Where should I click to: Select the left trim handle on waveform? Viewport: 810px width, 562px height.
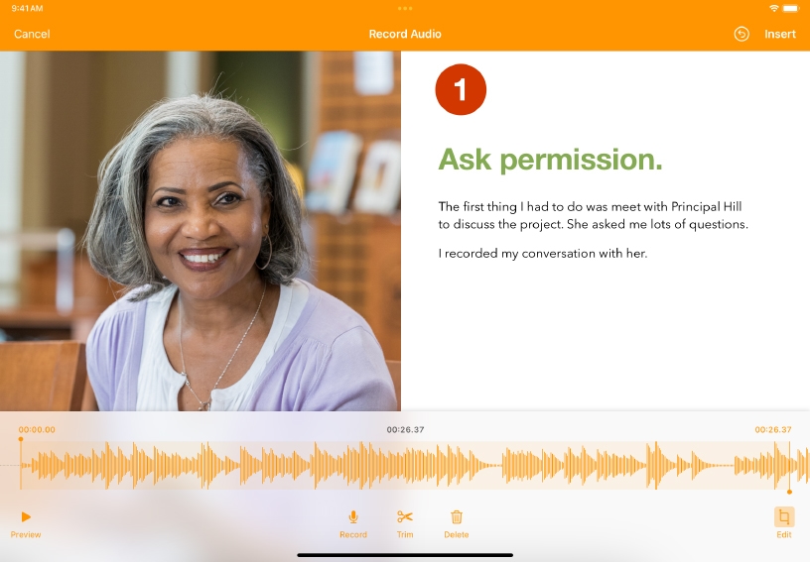tap(21, 464)
